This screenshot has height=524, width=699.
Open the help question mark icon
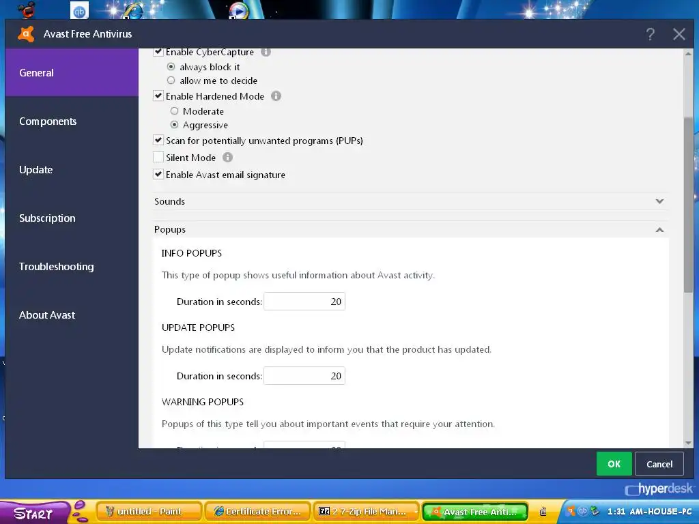651,34
